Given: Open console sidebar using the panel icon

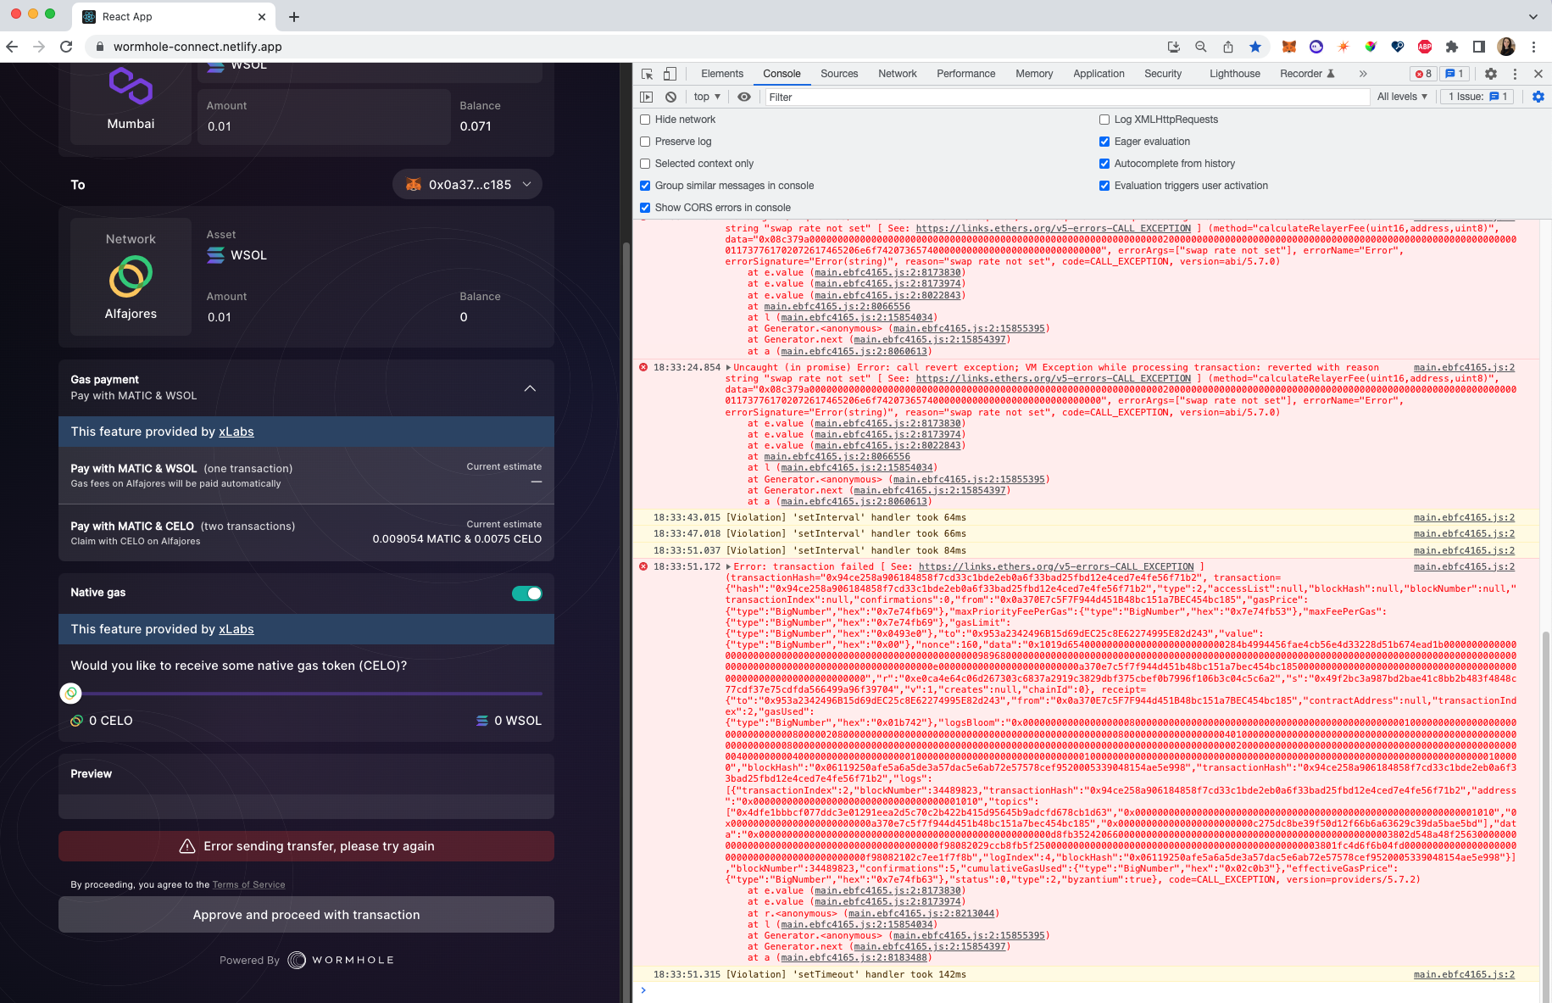Looking at the screenshot, I should (647, 97).
